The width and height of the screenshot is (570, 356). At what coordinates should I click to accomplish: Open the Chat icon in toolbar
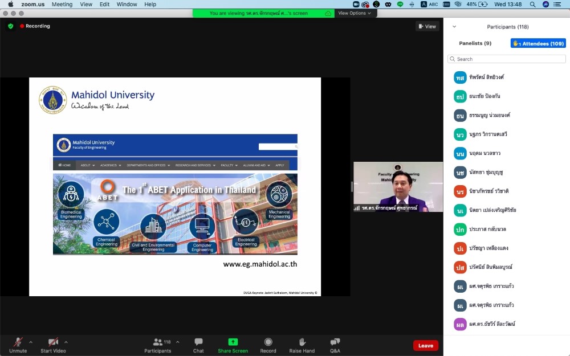198,342
